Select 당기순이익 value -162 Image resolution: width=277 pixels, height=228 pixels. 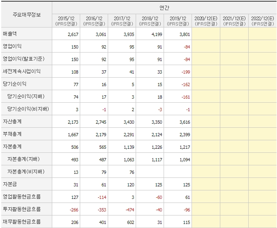click(185, 84)
